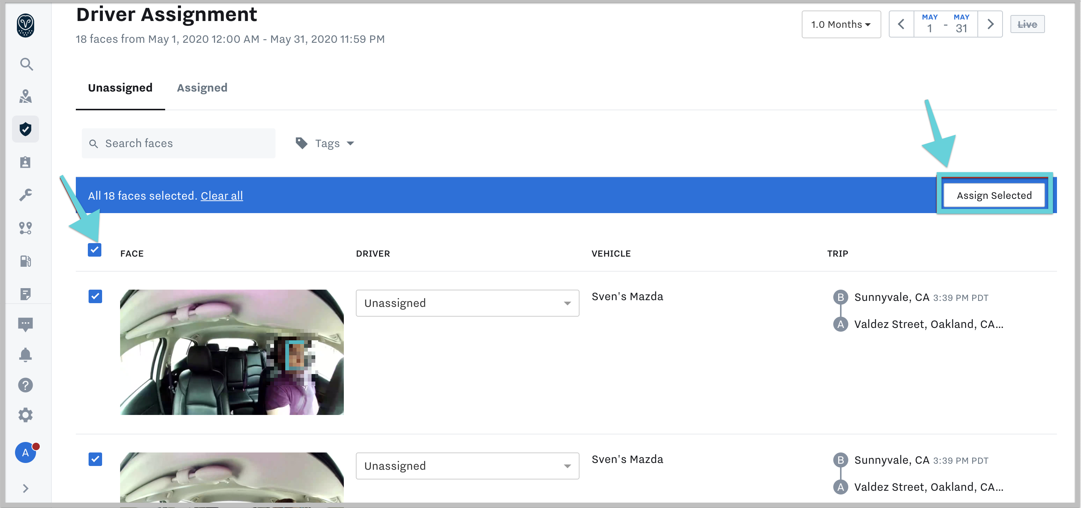Open the messages chat bubble icon
This screenshot has width=1081, height=508.
click(26, 324)
